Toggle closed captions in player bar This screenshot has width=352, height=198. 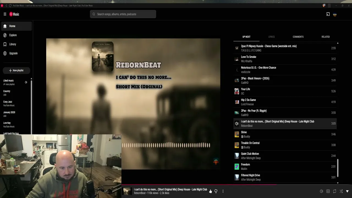pos(328,191)
